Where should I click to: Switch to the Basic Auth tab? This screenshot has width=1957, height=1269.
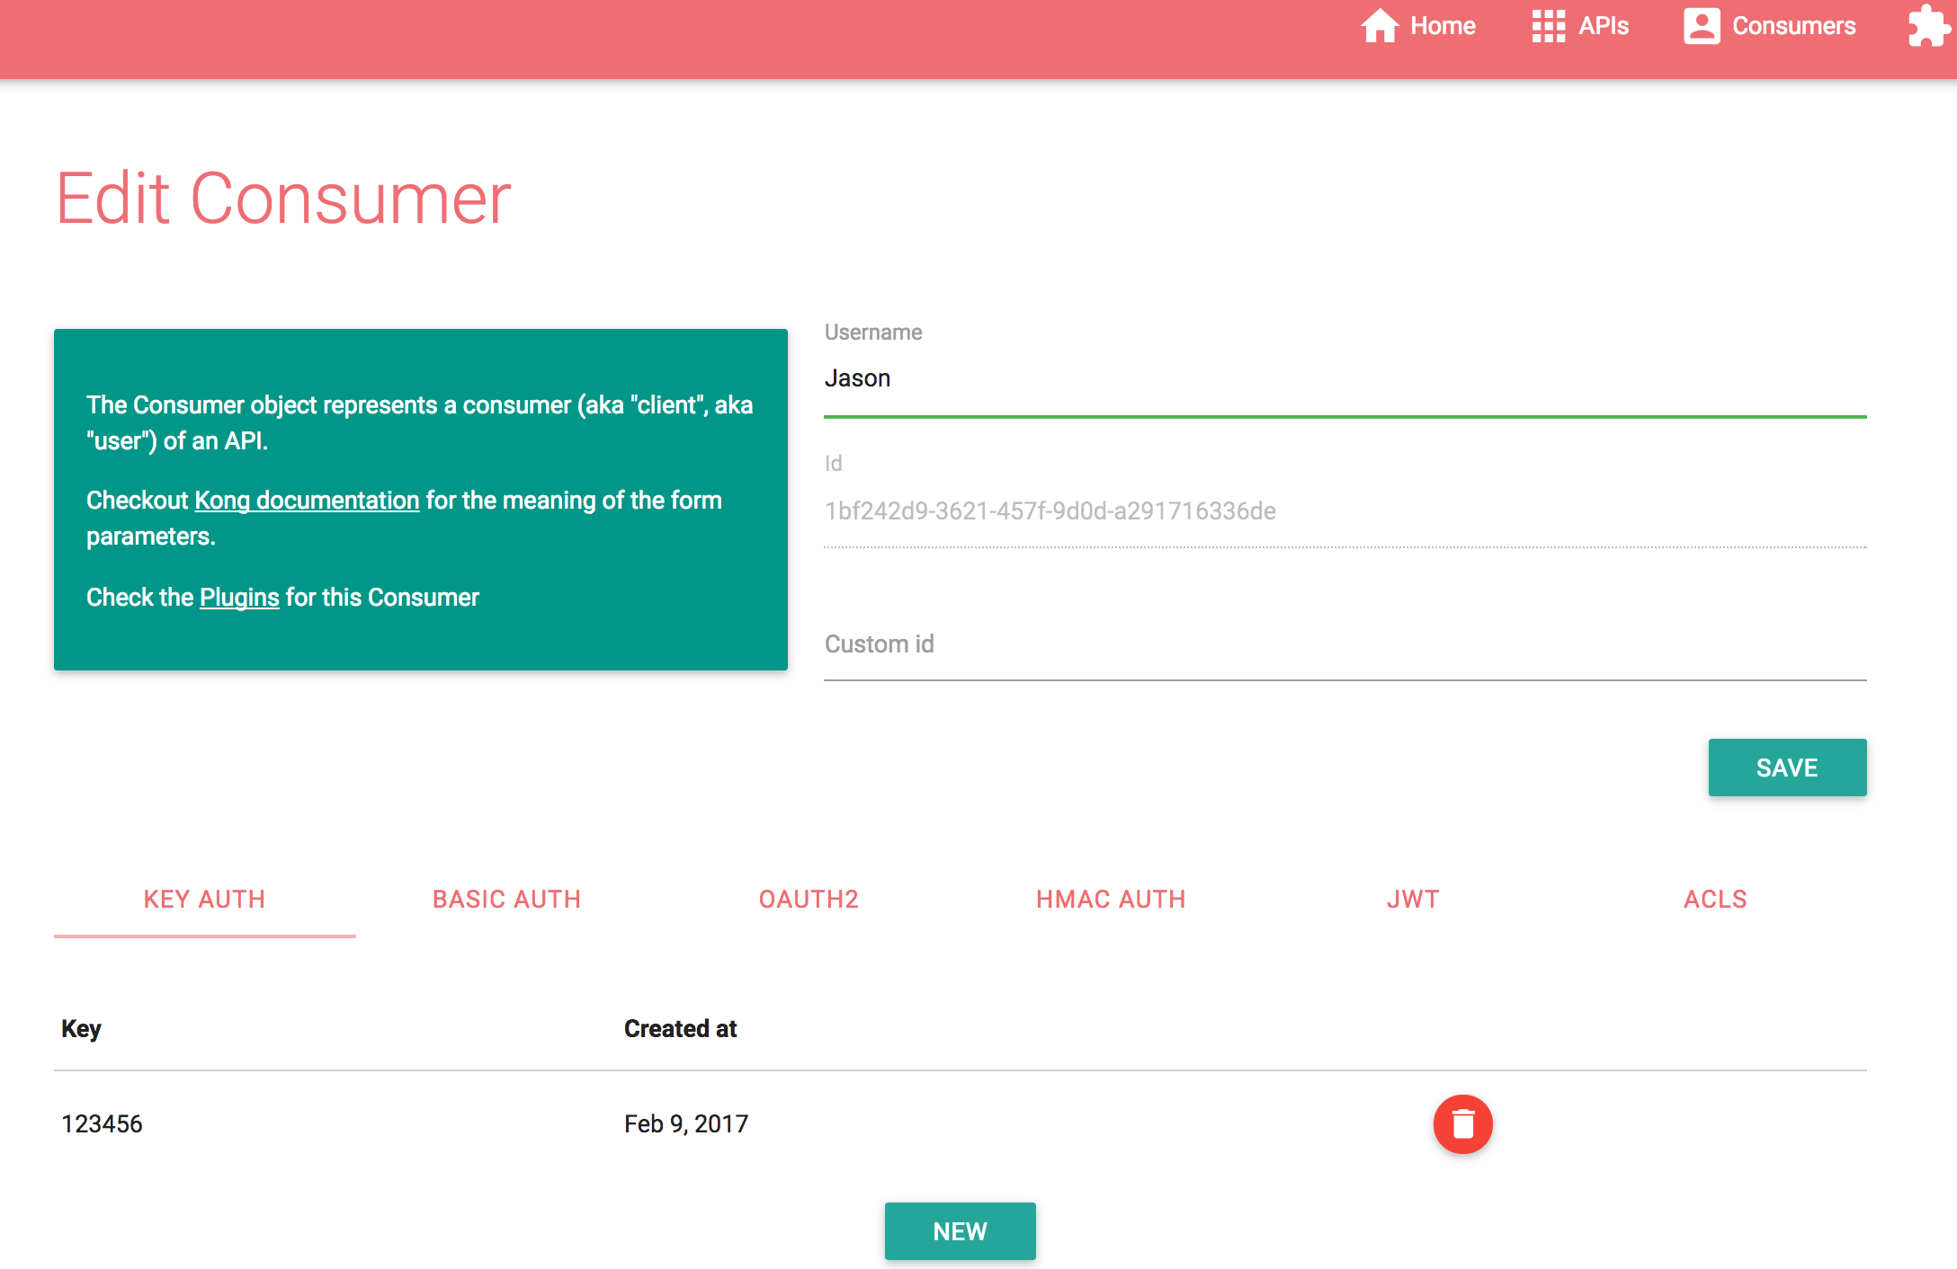click(x=506, y=899)
